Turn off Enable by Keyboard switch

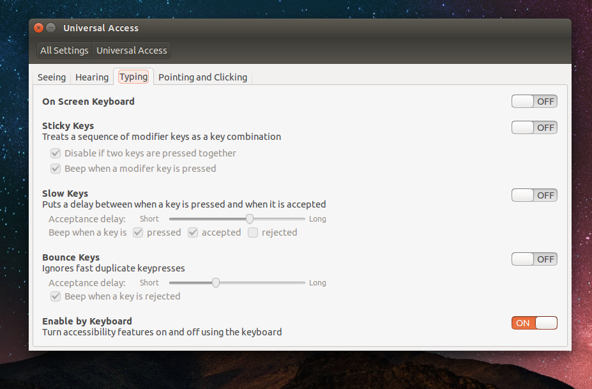pyautogui.click(x=535, y=323)
